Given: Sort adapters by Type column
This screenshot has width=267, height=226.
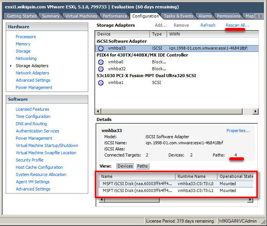Looking at the screenshot, I should (x=158, y=34).
